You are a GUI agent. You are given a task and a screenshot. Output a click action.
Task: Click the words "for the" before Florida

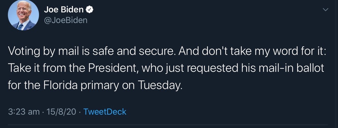click(x=24, y=86)
